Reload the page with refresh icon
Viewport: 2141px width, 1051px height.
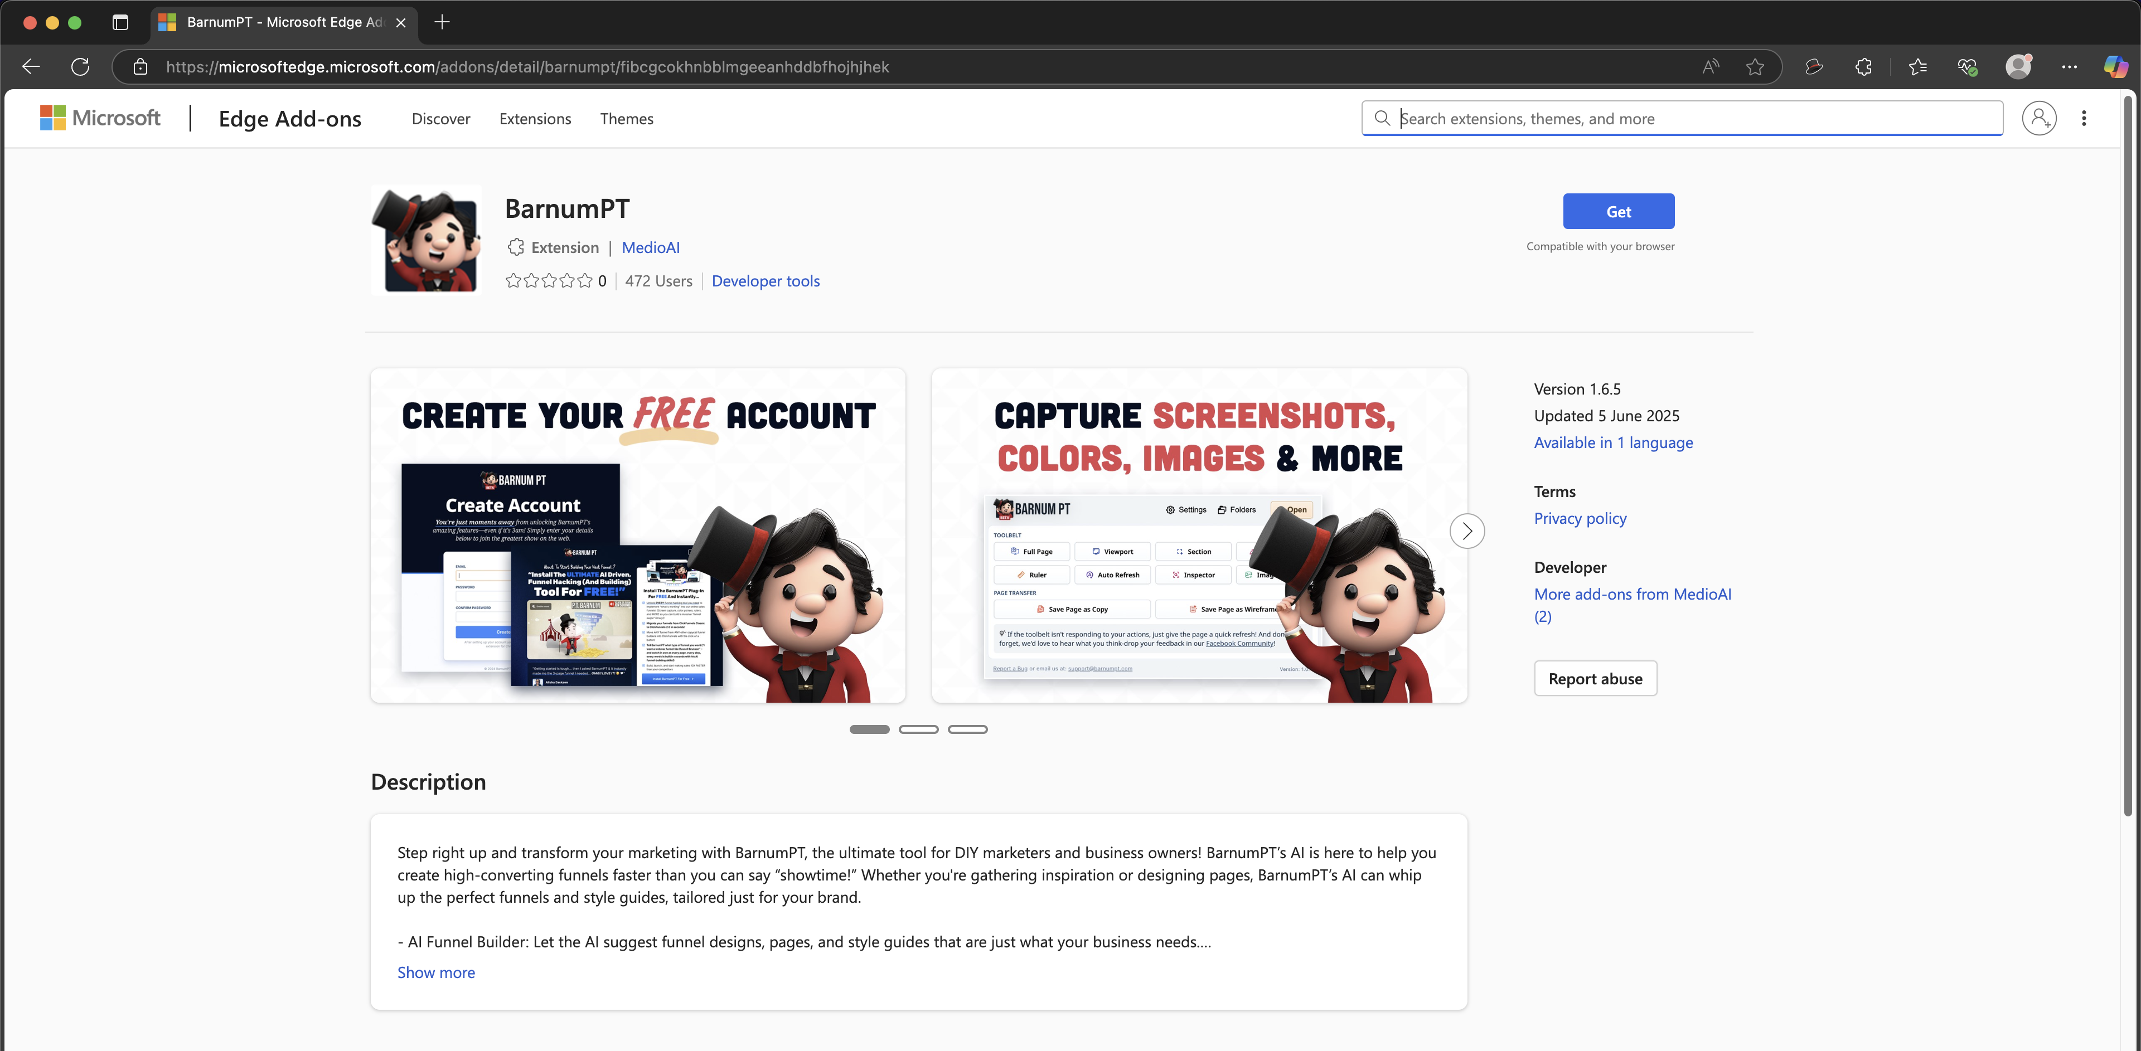80,66
